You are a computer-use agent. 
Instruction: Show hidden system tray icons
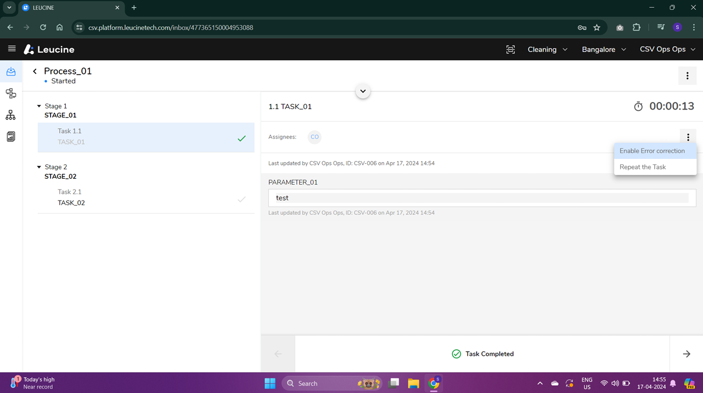539,383
